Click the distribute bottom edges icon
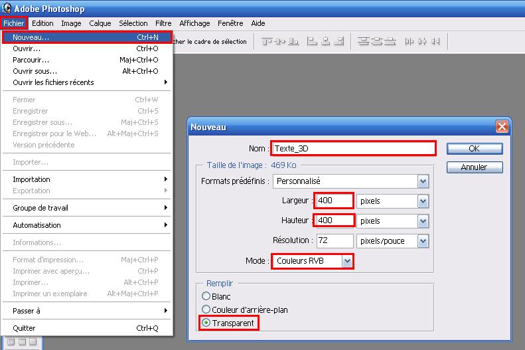The width and height of the screenshot is (525, 350). 390,42
